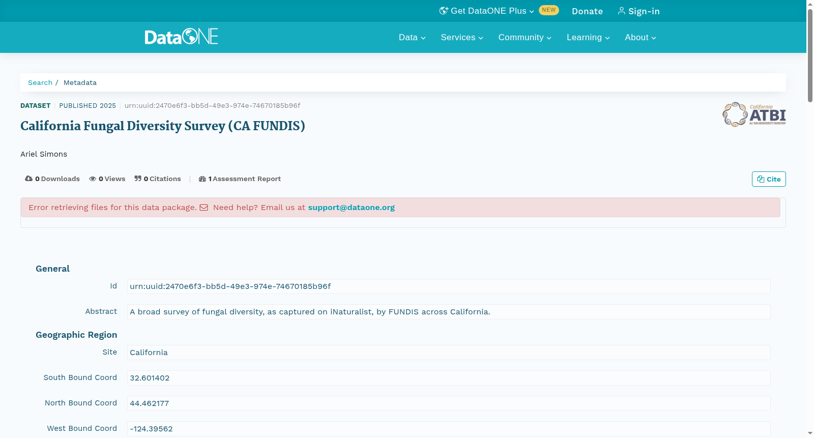
Task: Click the NEW badge
Action: [549, 10]
